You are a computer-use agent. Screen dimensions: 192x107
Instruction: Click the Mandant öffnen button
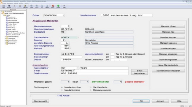[168, 26]
